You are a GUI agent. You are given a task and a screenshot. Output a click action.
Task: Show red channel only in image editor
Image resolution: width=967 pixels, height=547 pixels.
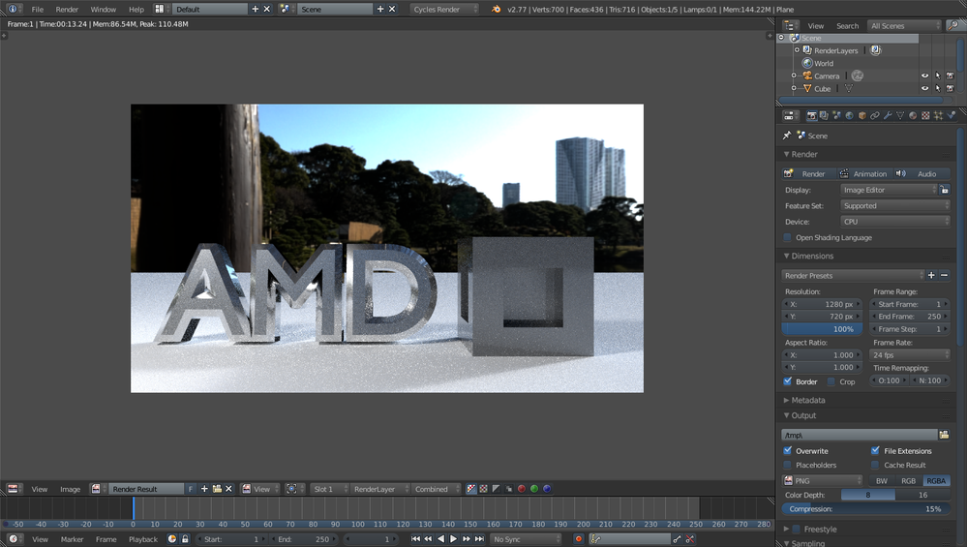click(x=521, y=489)
